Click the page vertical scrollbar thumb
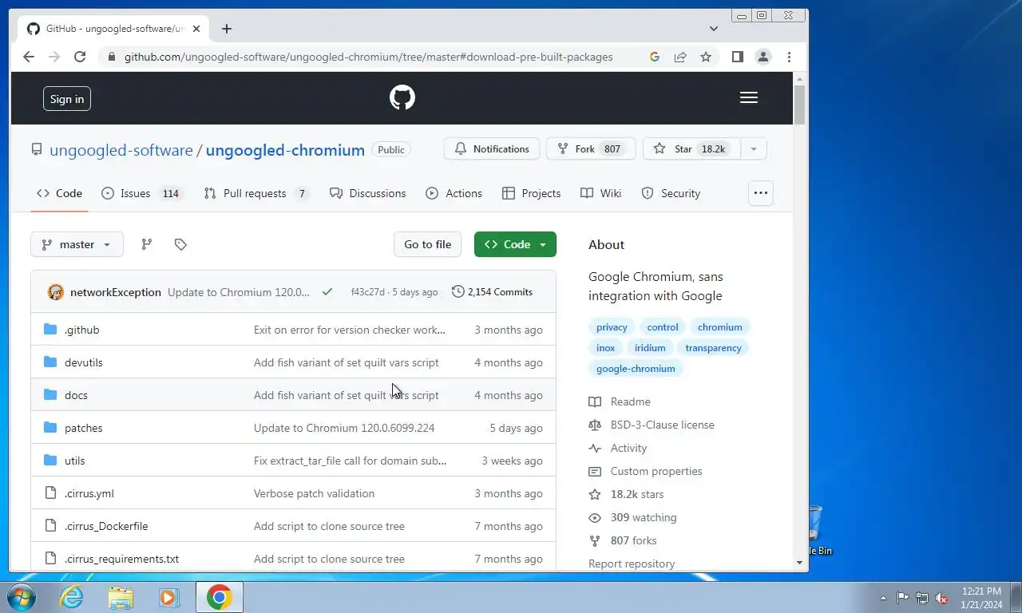The height and width of the screenshot is (613, 1022). 799,105
